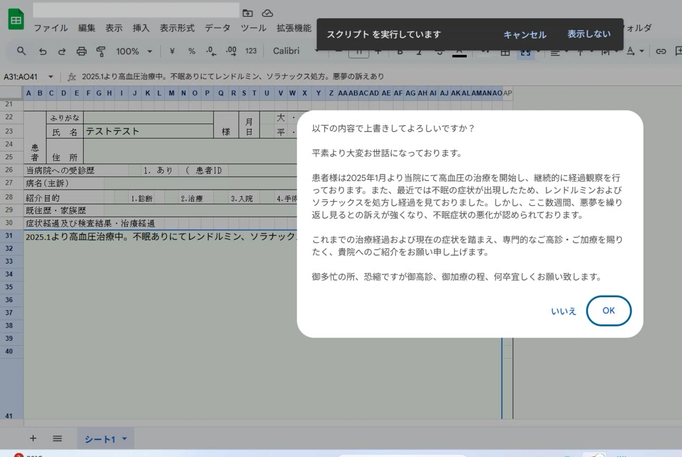This screenshot has width=682, height=457.
Task: Open the データ menu
Action: coord(217,28)
